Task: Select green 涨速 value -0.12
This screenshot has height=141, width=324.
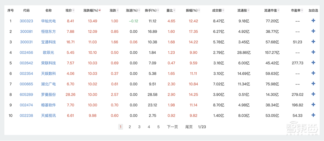Action: (133, 21)
